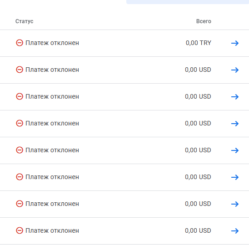The width and height of the screenshot is (249, 245).
Task: Click the arrow on the second declined payment row
Action: [235, 70]
